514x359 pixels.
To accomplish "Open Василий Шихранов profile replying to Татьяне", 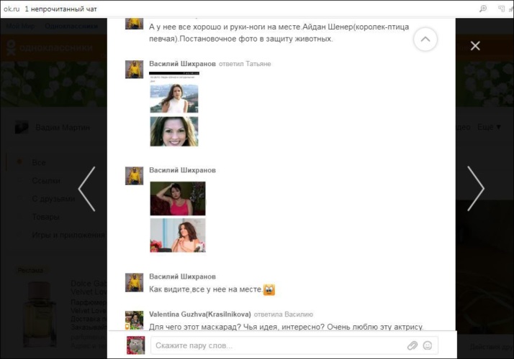I will (182, 64).
